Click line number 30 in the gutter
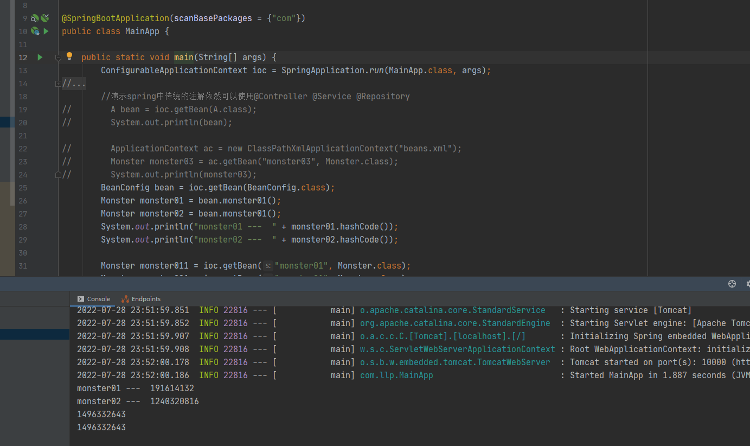This screenshot has height=446, width=750. [x=23, y=253]
